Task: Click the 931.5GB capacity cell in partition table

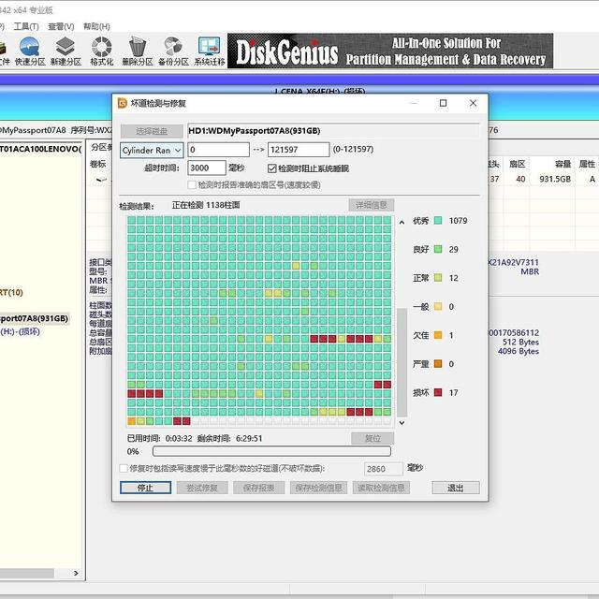Action: tap(555, 179)
